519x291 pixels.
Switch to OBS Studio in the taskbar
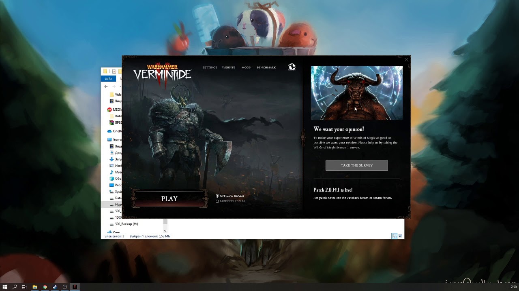(x=65, y=287)
